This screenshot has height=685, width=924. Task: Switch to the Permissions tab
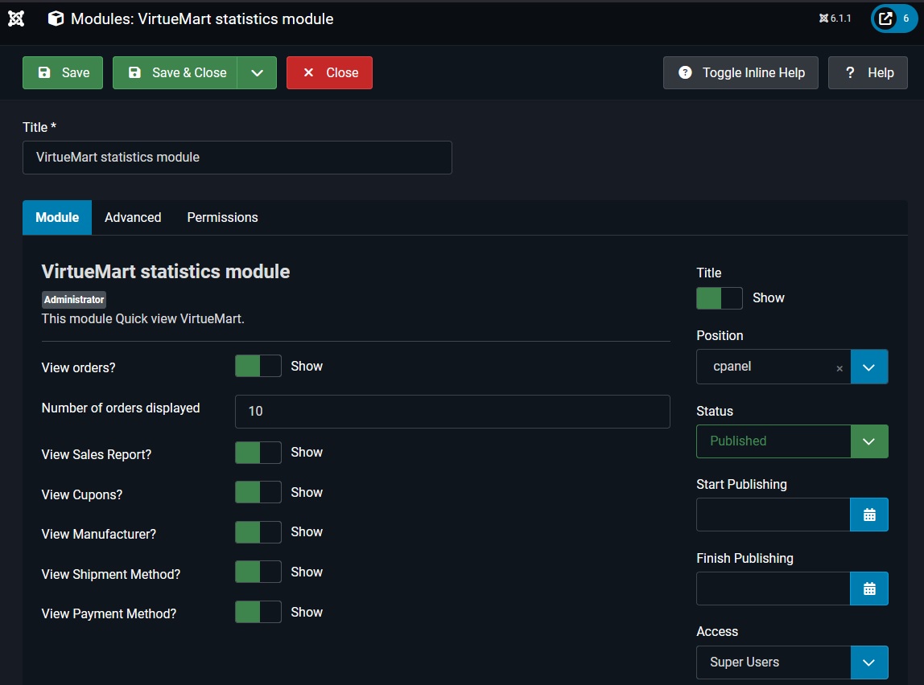click(x=223, y=218)
